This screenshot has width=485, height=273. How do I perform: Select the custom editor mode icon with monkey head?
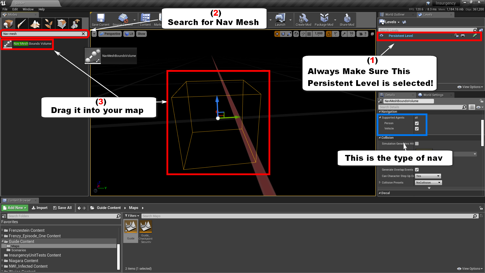(x=75, y=24)
